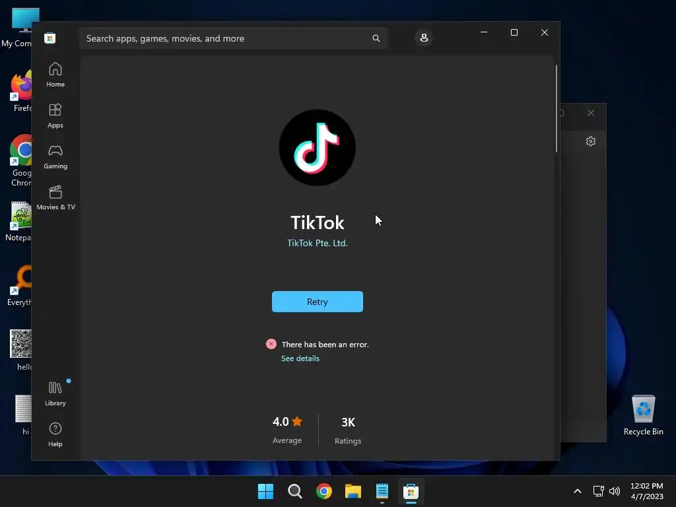Close the background window
The width and height of the screenshot is (676, 507).
coord(591,113)
